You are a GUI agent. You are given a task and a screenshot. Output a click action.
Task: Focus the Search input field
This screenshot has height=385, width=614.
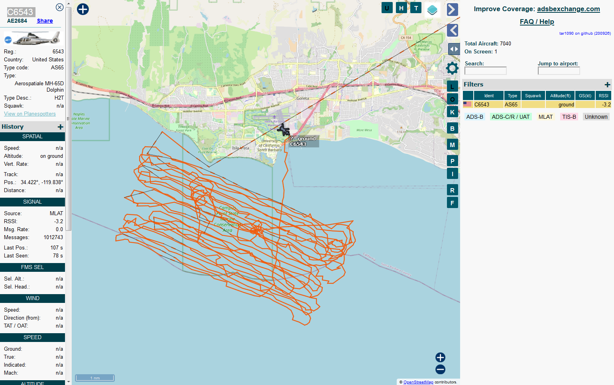[x=485, y=71]
